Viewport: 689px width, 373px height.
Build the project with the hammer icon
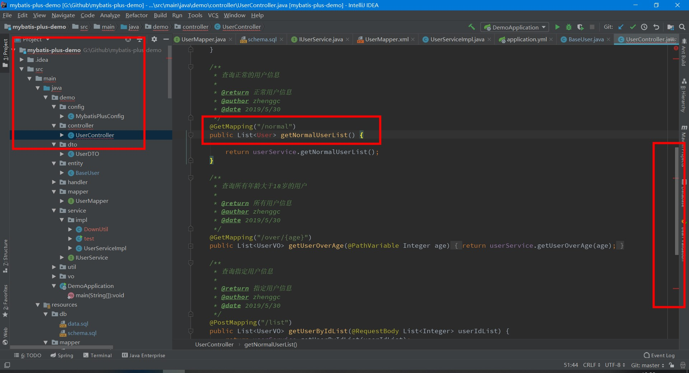472,27
